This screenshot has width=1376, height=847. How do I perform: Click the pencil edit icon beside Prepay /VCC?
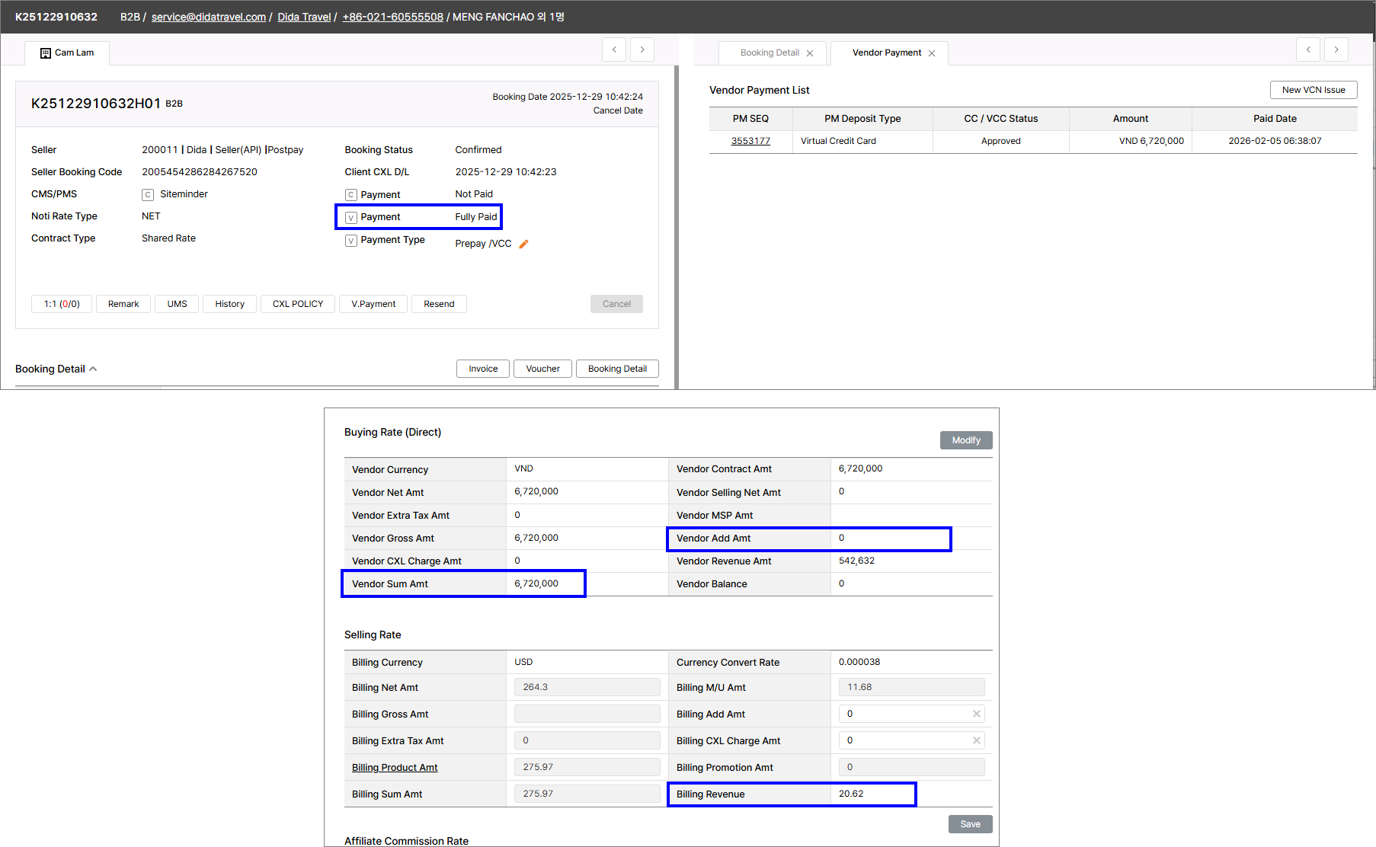tap(523, 245)
